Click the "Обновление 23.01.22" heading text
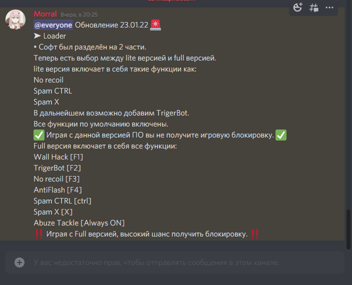 [x=111, y=25]
